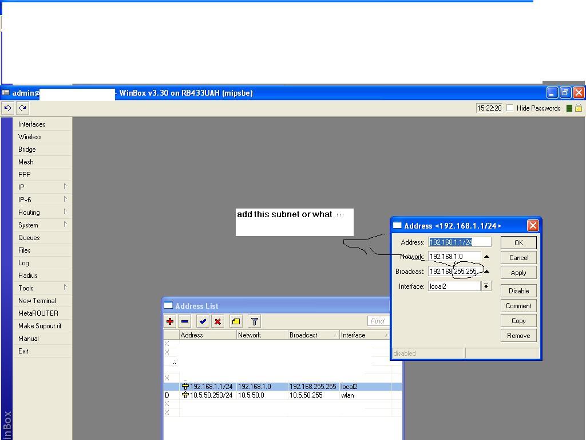Image resolution: width=586 pixels, height=440 pixels.
Task: Click the Undo arrow in WinBox toolbar
Action: tap(8, 108)
